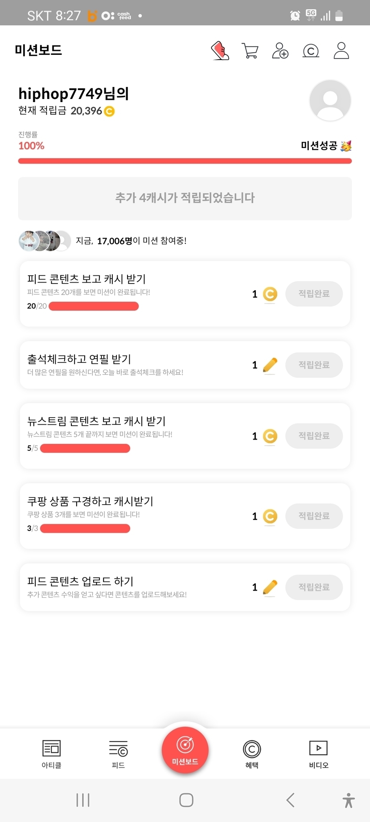Viewport: 370px width, 822px height.
Task: Tap the gray profile avatar picture
Action: coord(330,101)
